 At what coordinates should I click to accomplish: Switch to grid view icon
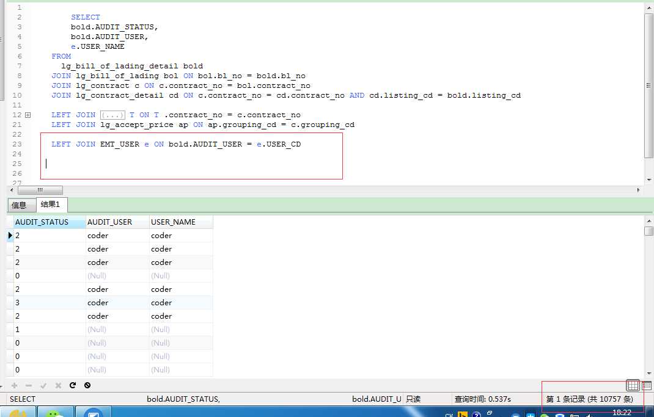[x=633, y=385]
